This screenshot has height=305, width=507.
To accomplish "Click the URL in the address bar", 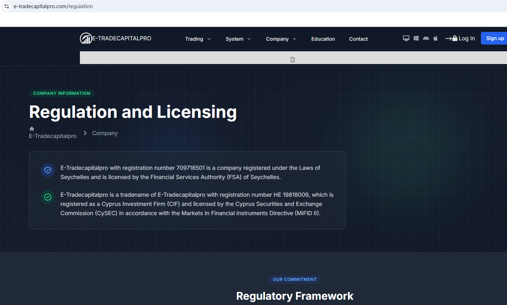I will (x=53, y=6).
